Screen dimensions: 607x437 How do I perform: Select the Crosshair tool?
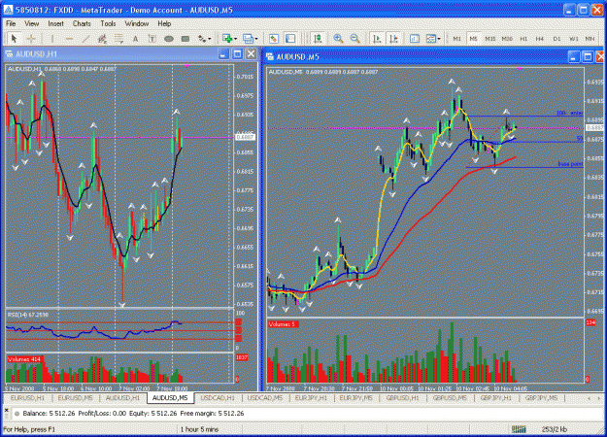31,39
